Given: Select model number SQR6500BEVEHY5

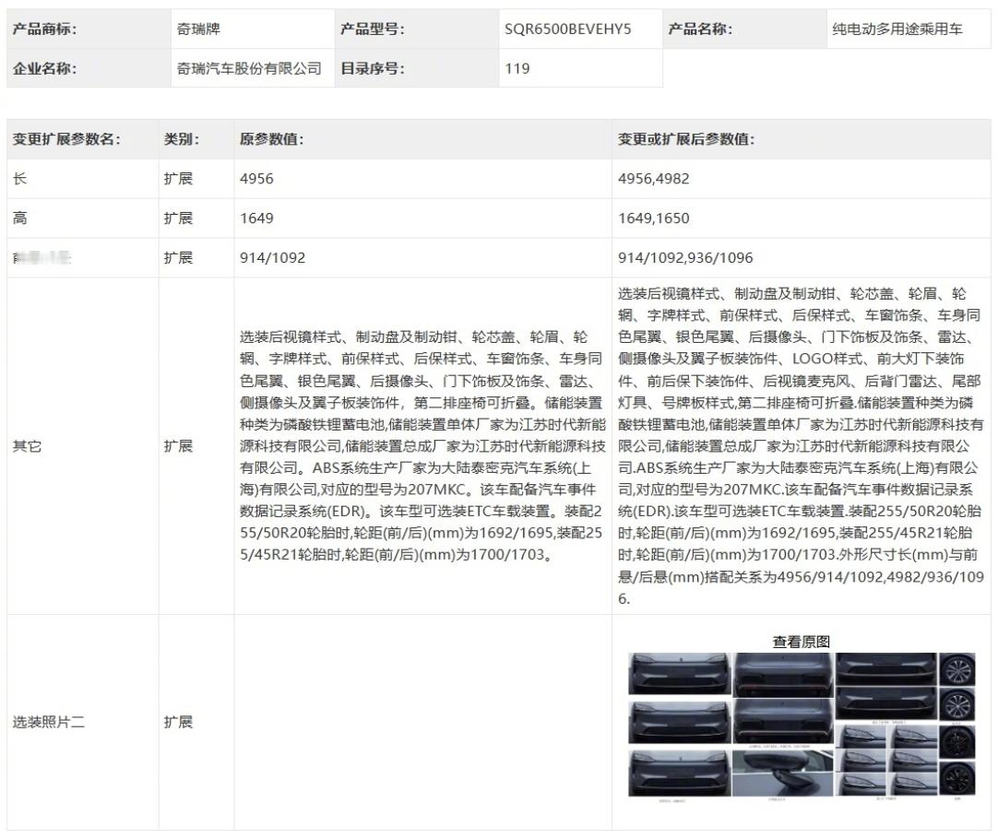Looking at the screenshot, I should click(x=568, y=29).
